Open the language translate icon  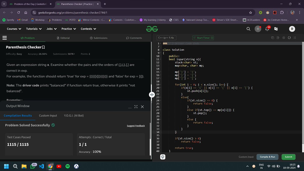(x=276, y=29)
